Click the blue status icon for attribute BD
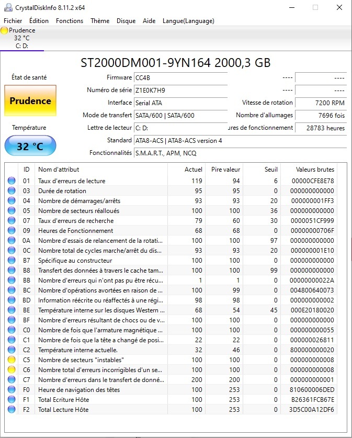The width and height of the screenshot is (352, 438). click(x=12, y=300)
